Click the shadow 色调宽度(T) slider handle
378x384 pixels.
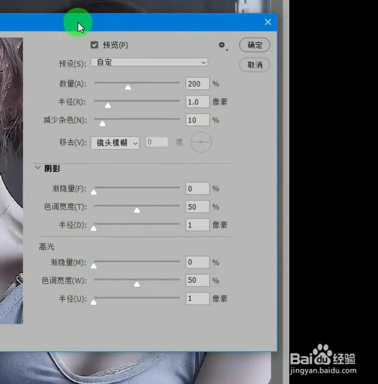click(137, 210)
